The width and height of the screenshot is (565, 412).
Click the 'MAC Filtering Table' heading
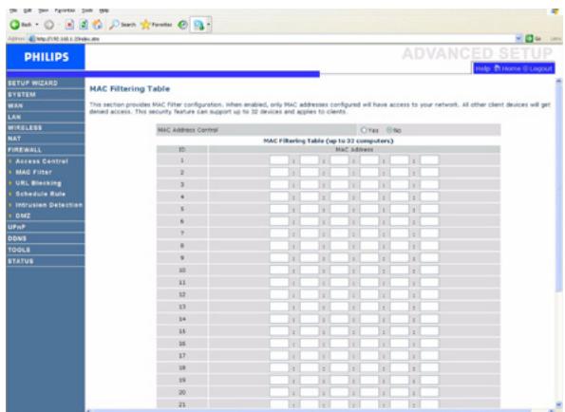click(x=130, y=88)
